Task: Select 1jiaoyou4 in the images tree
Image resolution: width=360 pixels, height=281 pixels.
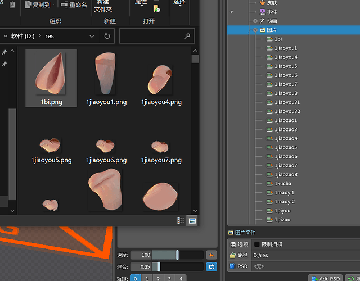Action: 286,57
